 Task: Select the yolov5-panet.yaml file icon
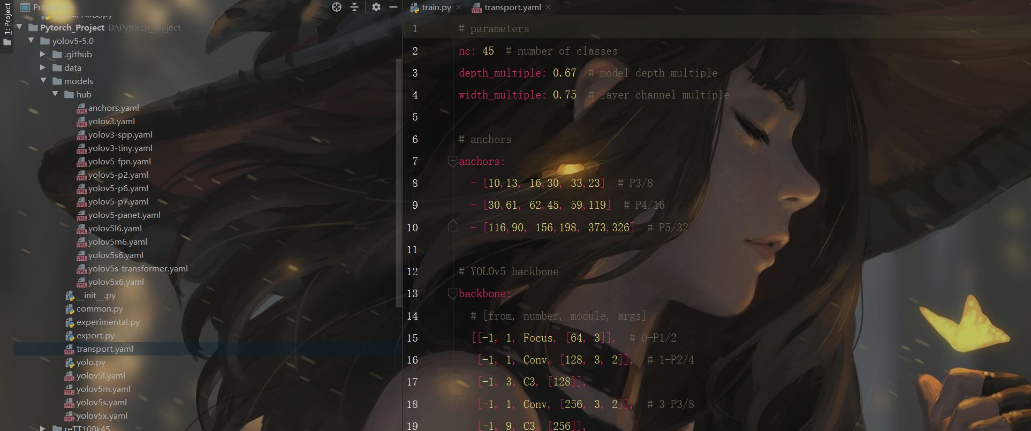click(81, 216)
